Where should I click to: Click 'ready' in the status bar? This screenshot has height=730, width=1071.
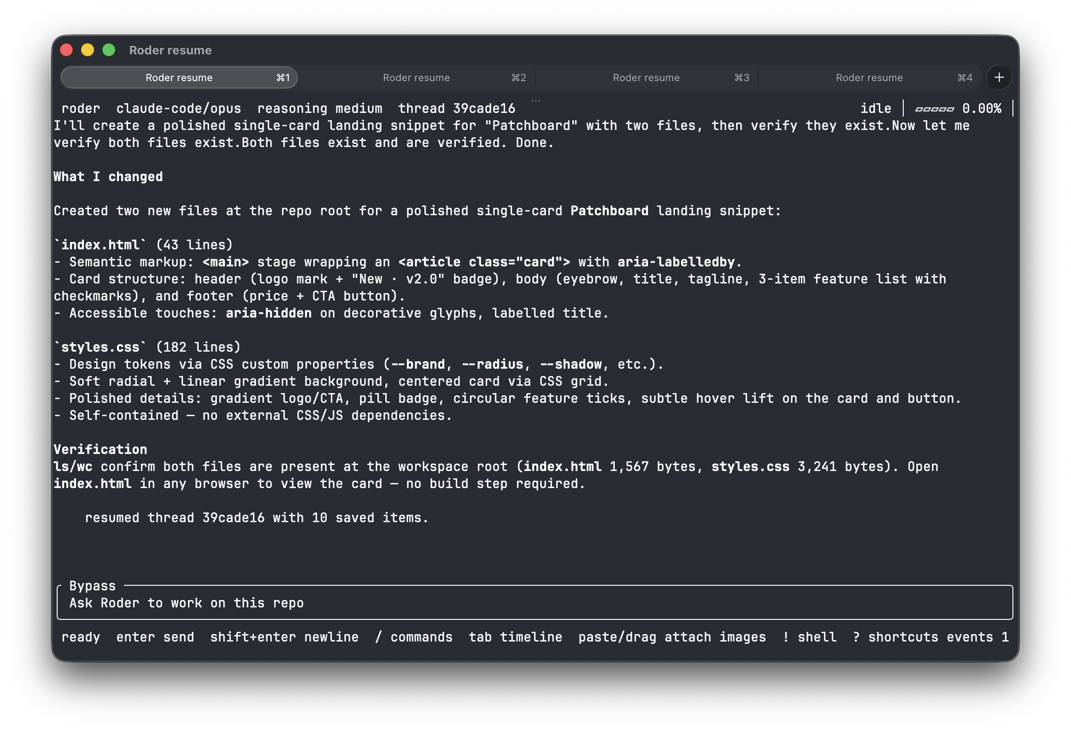(81, 637)
